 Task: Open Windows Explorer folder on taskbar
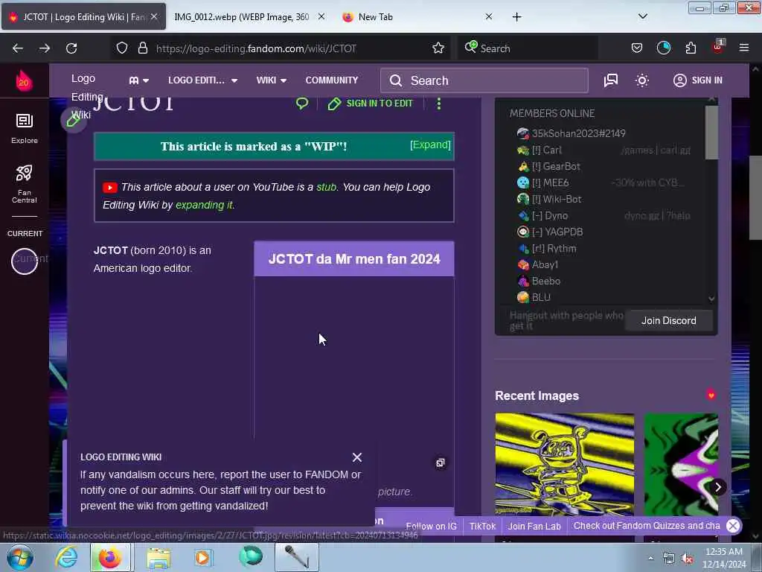point(158,557)
